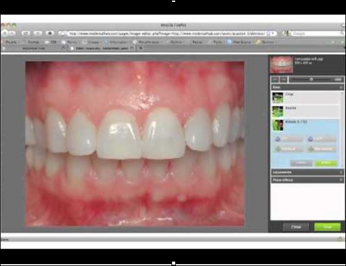Click the image thumbnail preview in the editor panel

pos(282,65)
